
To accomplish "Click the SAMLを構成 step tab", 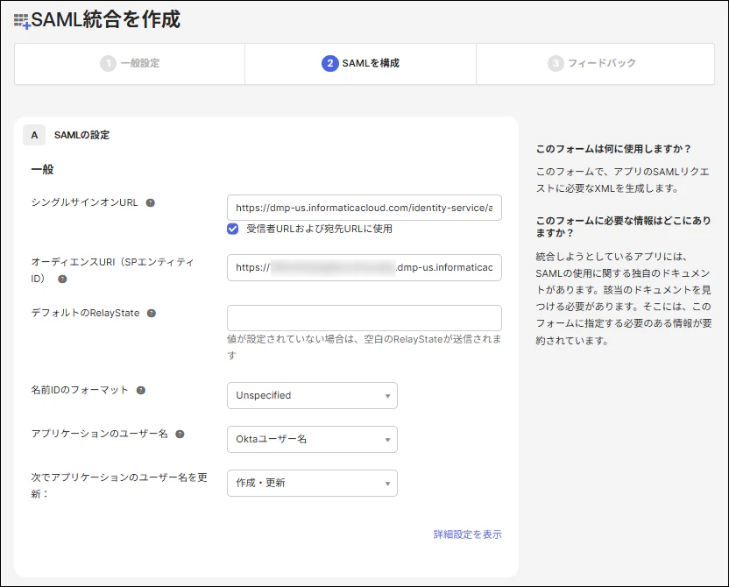I will tap(360, 64).
